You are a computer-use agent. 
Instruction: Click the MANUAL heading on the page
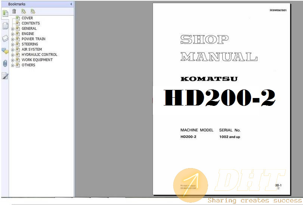tap(219, 57)
